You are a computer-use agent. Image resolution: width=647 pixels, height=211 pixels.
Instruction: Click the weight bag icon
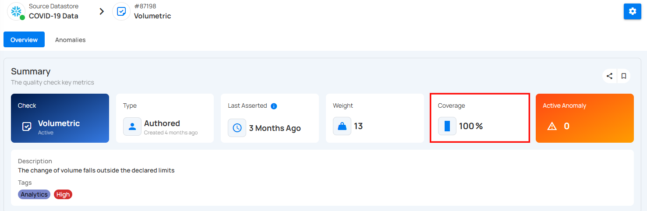(x=342, y=126)
